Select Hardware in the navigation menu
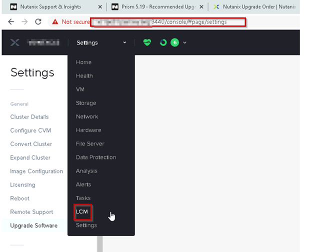This screenshot has width=312, height=252. 88,130
